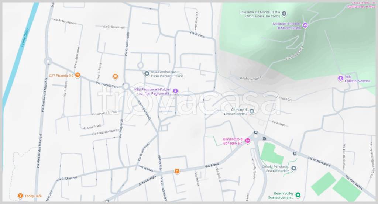Select the Beach Volley Scanzorosciate green pin
378x204 pixels.
[298, 195]
